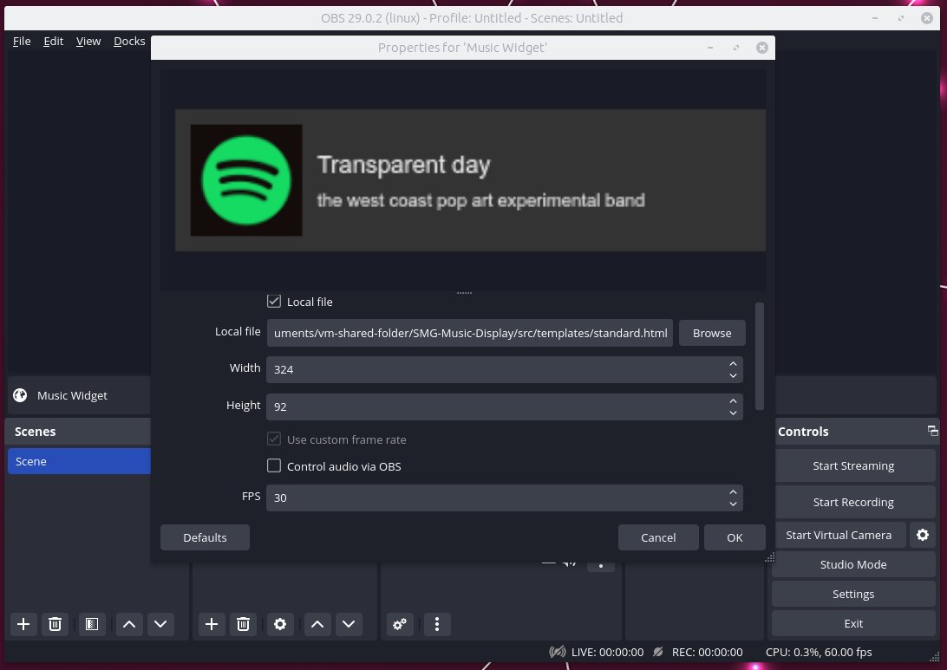Open audio mixer three-dot menu at bottom
Viewport: 947px width, 670px height.
pos(437,624)
